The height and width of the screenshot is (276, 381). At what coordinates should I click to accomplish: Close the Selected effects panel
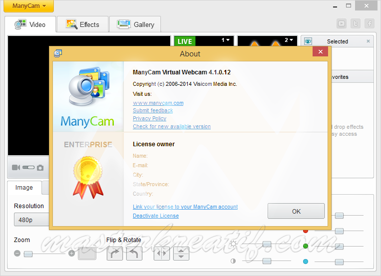coord(368,41)
